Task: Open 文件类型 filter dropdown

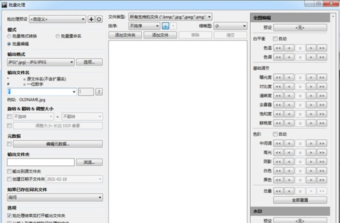Action: point(170,17)
